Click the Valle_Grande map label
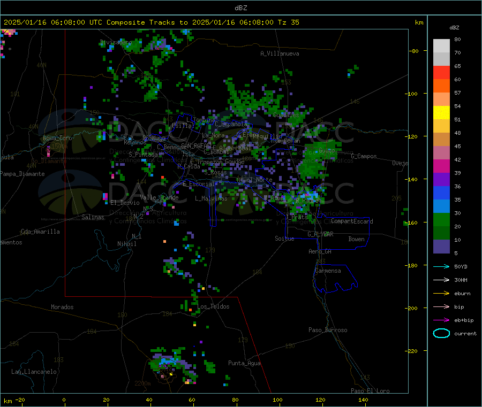This screenshot has width=482, height=407. click(x=159, y=197)
